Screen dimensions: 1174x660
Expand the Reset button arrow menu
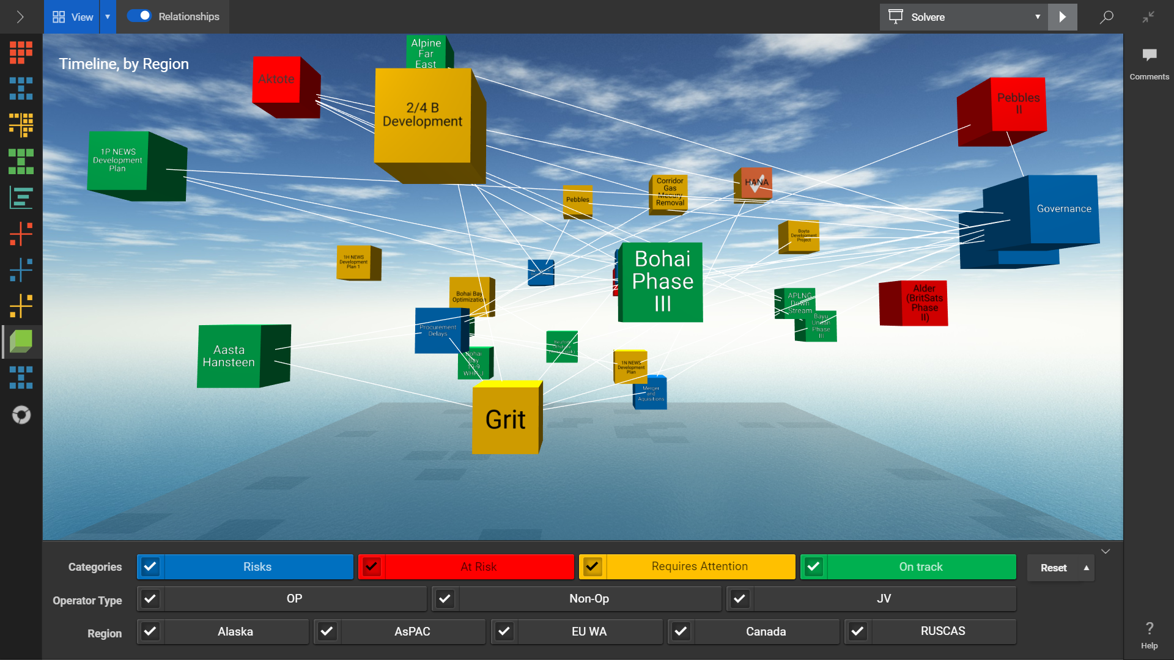(1086, 568)
